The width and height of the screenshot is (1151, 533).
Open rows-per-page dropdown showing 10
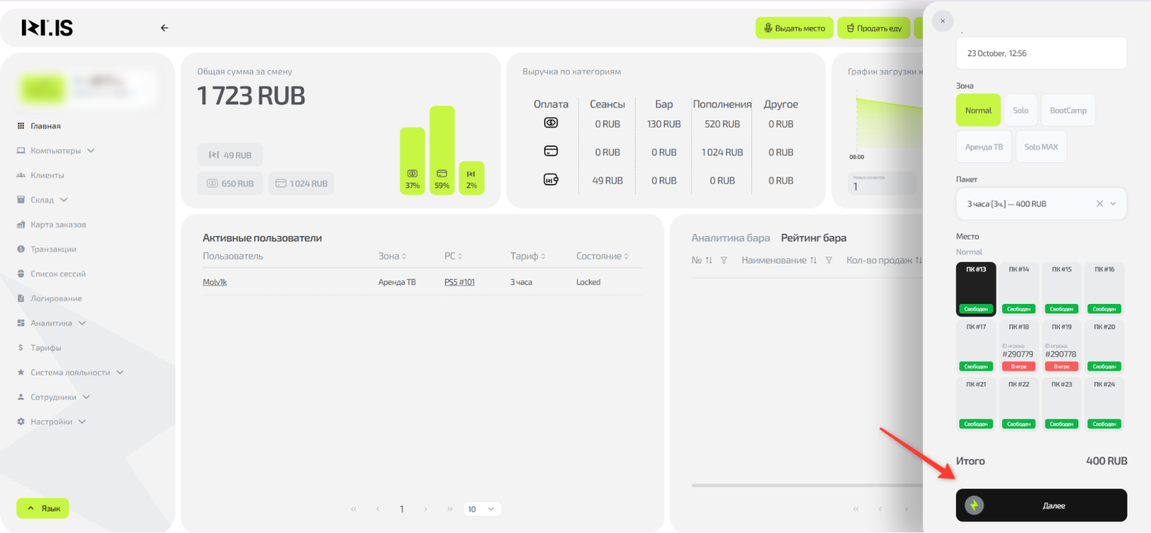pos(481,509)
